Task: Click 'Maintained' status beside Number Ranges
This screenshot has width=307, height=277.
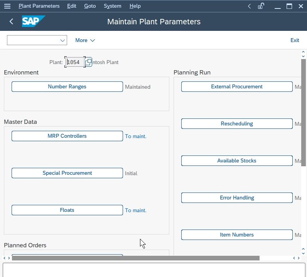Action: (x=138, y=87)
